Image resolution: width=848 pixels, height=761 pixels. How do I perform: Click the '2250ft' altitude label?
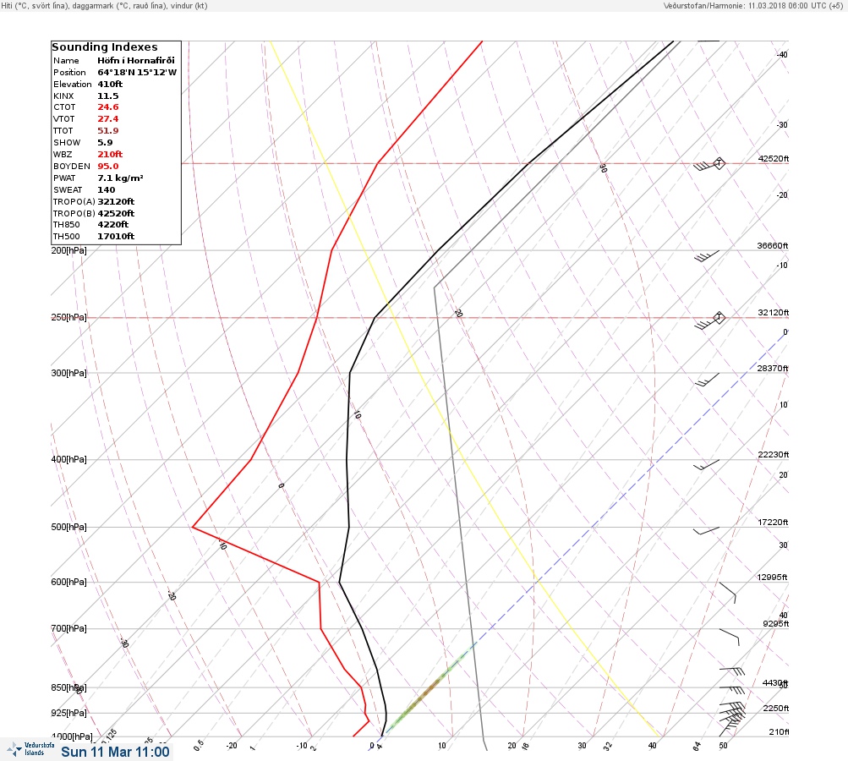point(775,709)
